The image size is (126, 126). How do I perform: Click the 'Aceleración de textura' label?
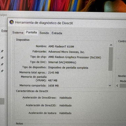coord(43,113)
